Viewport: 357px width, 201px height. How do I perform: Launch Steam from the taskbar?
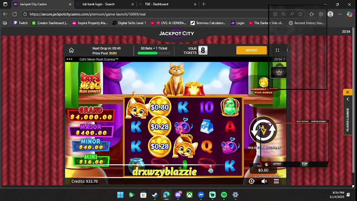pos(155,195)
